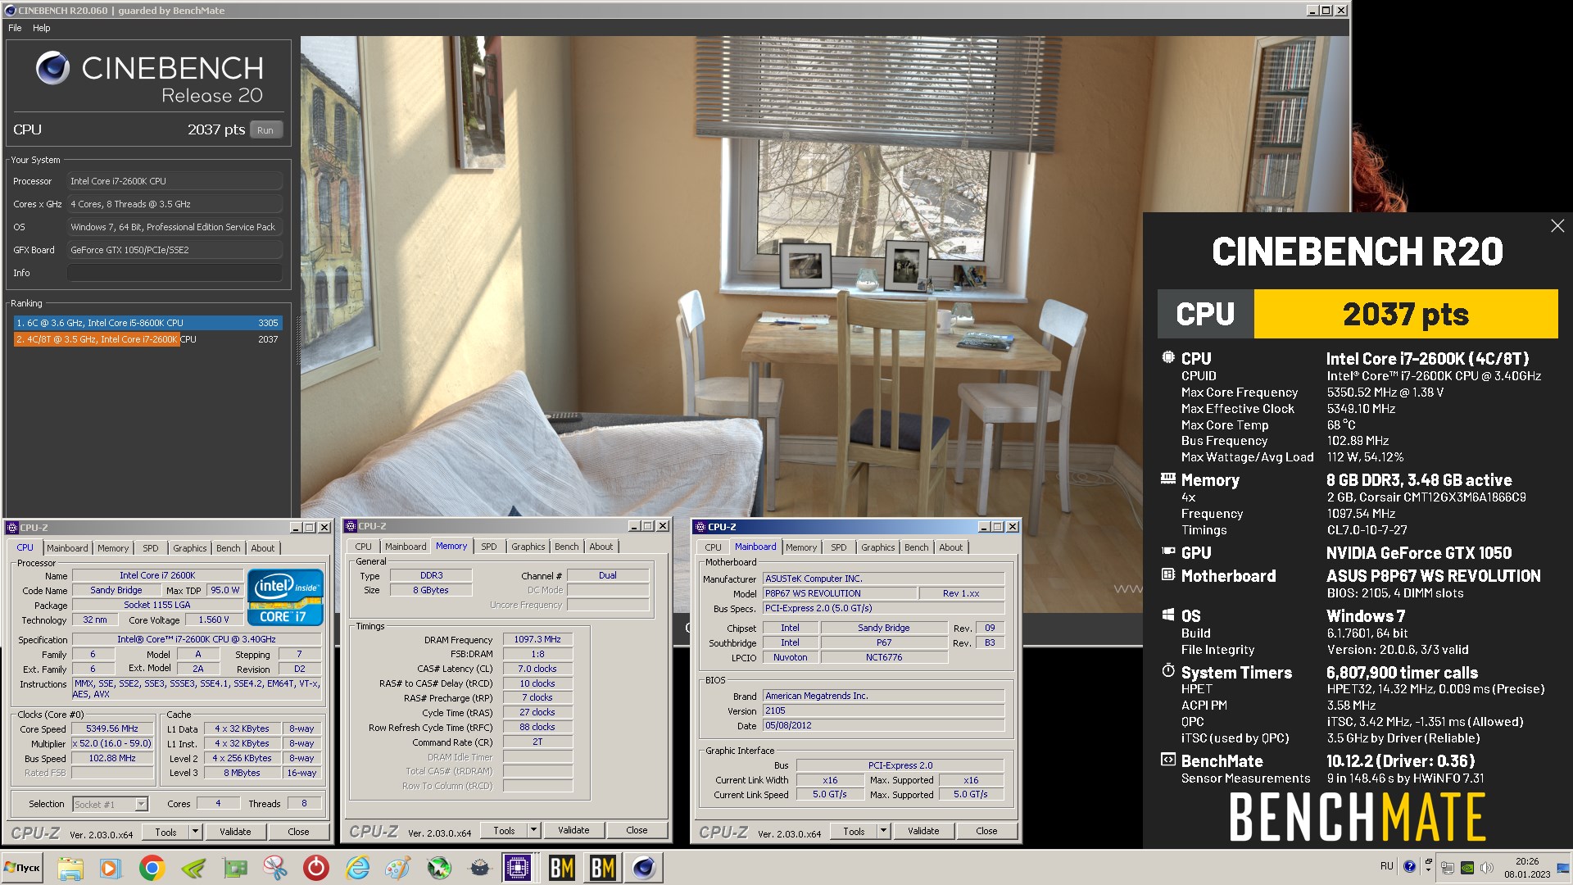The height and width of the screenshot is (885, 1573).
Task: Open the green arrow globe taskbar icon
Action: coord(439,868)
